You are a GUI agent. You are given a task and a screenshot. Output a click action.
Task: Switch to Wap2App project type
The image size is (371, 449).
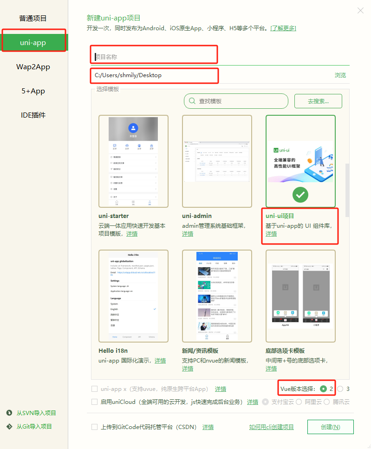point(33,67)
